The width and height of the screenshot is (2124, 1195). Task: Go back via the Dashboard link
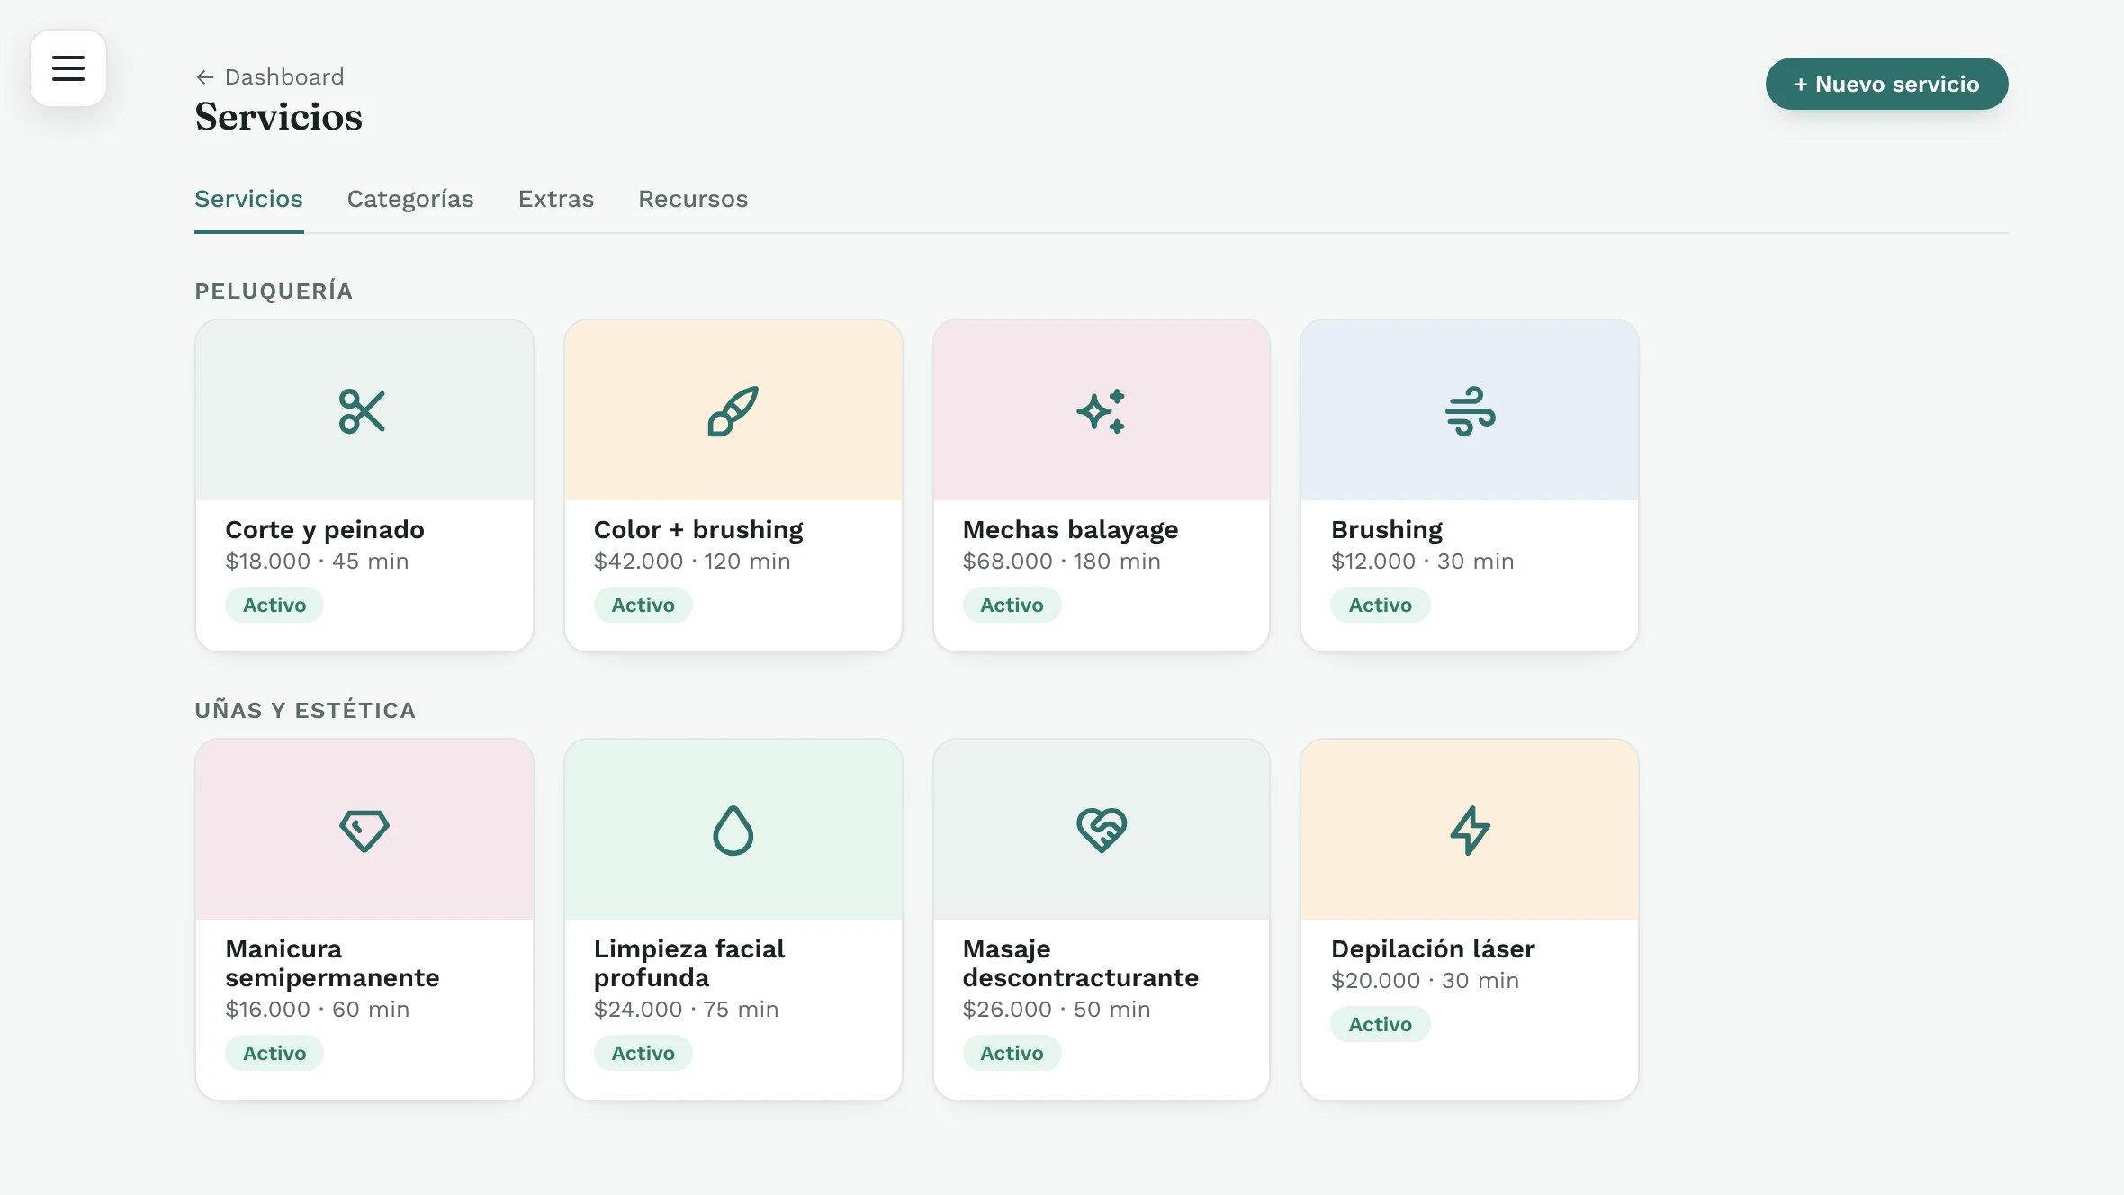point(270,77)
